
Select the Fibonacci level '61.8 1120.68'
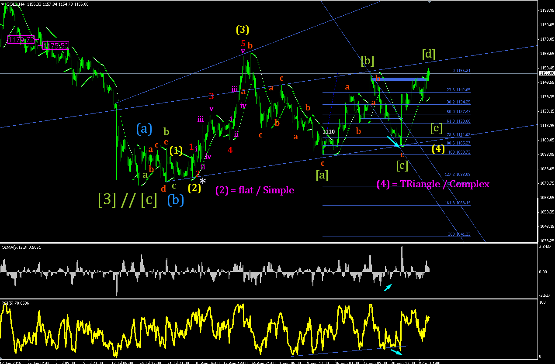pos(458,121)
